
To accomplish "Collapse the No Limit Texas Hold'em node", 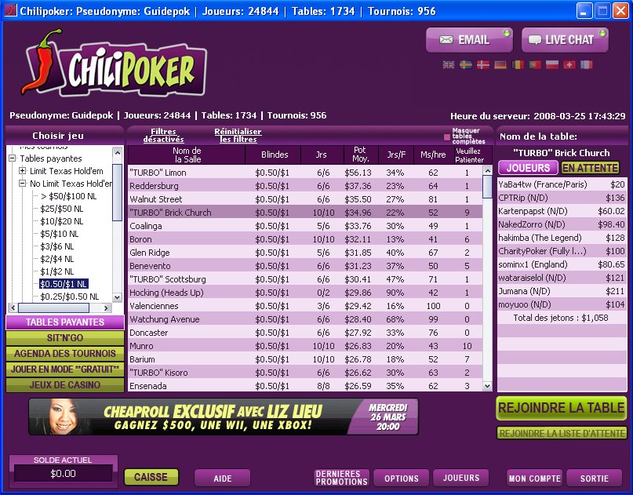I will [23, 184].
